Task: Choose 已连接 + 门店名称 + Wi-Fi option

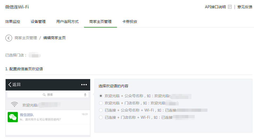Action: tap(101, 117)
